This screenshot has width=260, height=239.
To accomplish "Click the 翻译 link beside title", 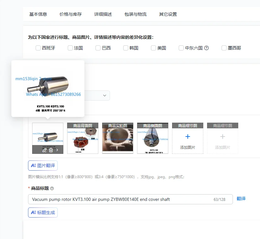I will 241,199.
